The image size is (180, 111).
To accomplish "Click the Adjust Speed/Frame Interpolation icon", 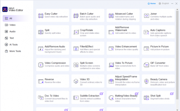I will [111, 81].
